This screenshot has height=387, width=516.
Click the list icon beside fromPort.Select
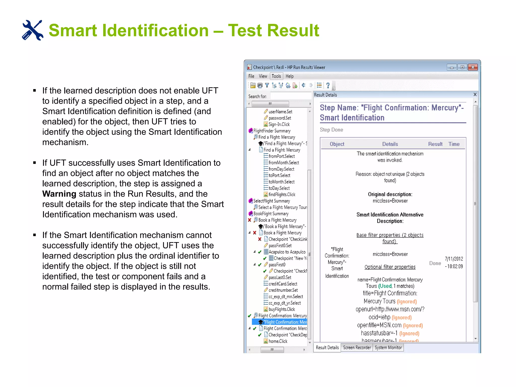click(x=266, y=156)
